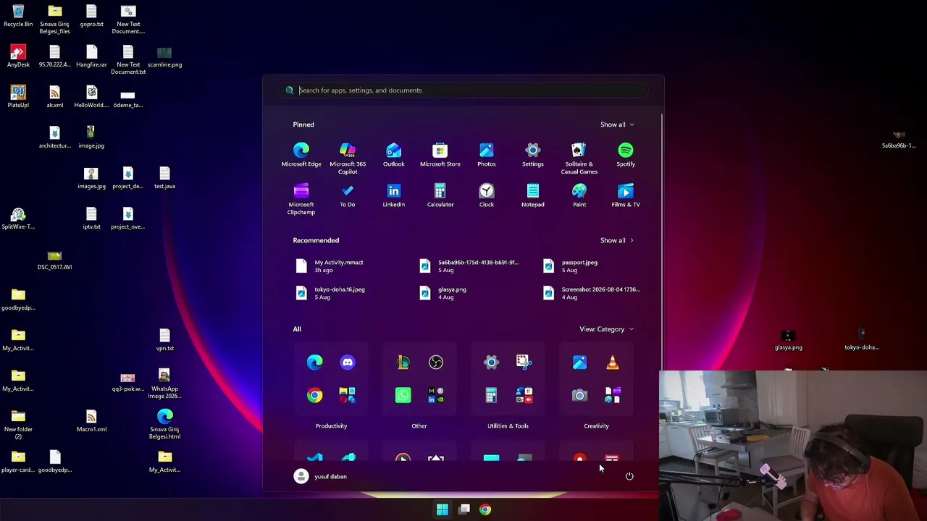927x521 pixels.
Task: Focus the Start menu search box
Action: 463,90
